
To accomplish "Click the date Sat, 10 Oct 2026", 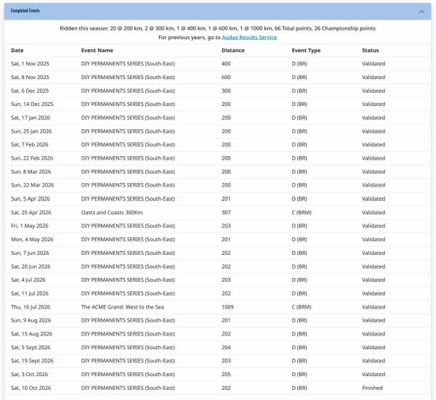I will click(31, 388).
